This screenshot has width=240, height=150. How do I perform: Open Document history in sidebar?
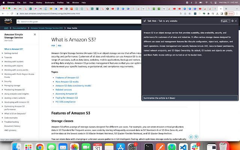click(12, 126)
